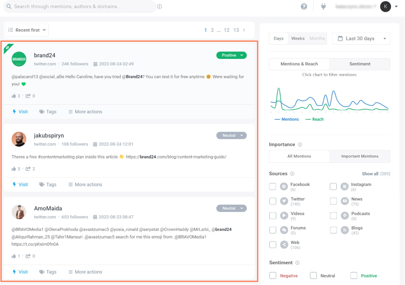Check the Instagram source filter

(x=333, y=186)
